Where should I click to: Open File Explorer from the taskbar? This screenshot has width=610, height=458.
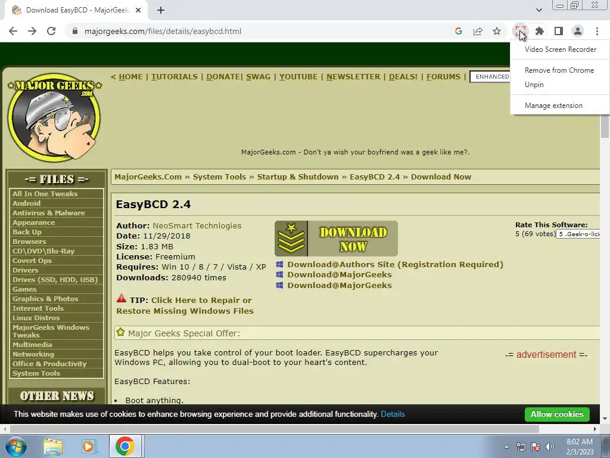pyautogui.click(x=53, y=446)
